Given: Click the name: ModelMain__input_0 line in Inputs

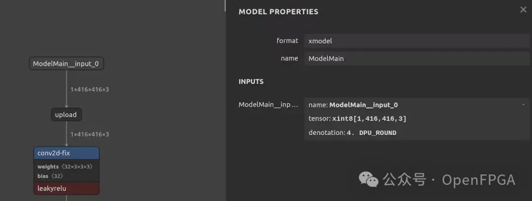Looking at the screenshot, I should click(353, 105).
